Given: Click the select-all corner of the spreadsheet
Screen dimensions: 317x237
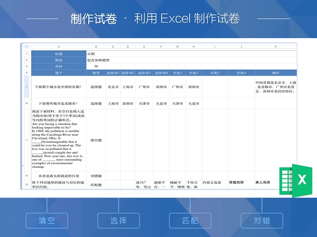Looking at the screenshot, I should 26,46.
